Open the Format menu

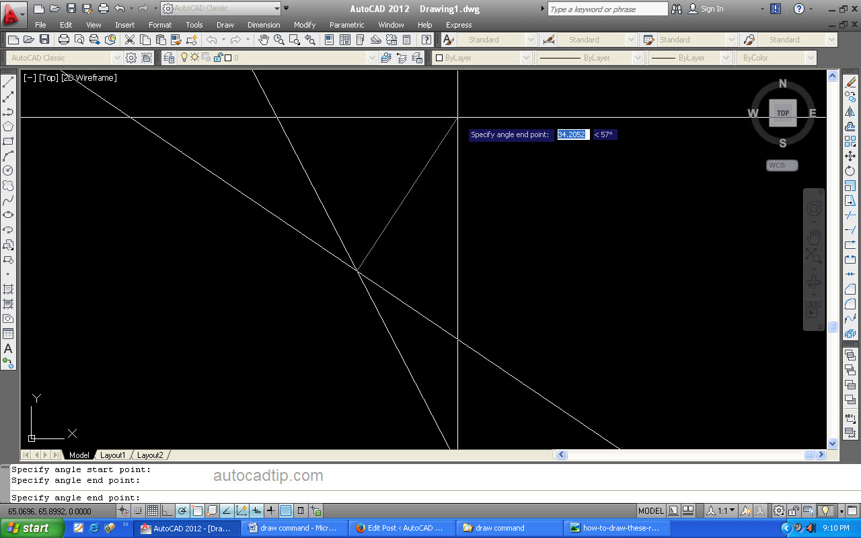(160, 25)
